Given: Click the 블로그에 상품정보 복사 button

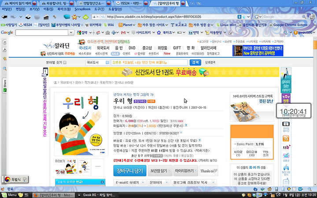Looking at the screenshot, I should coord(193,183).
